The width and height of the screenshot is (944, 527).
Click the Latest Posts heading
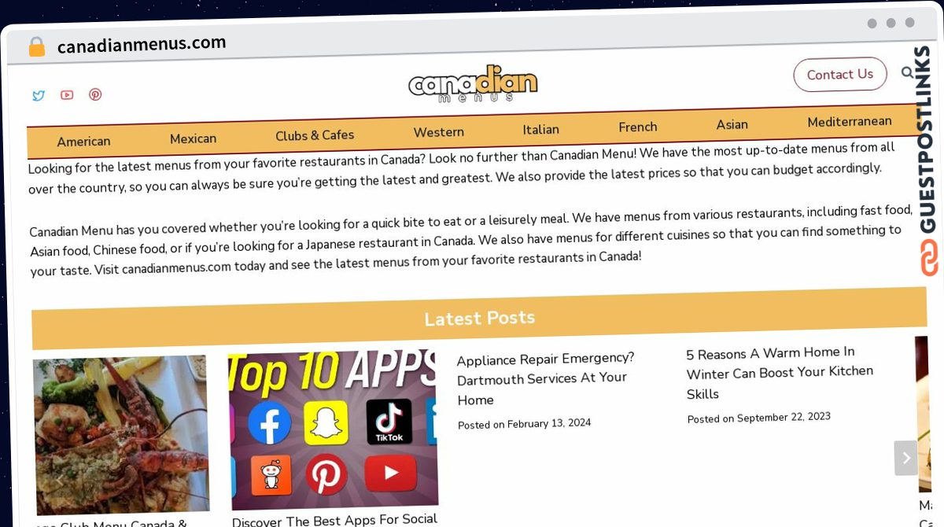pyautogui.click(x=480, y=318)
